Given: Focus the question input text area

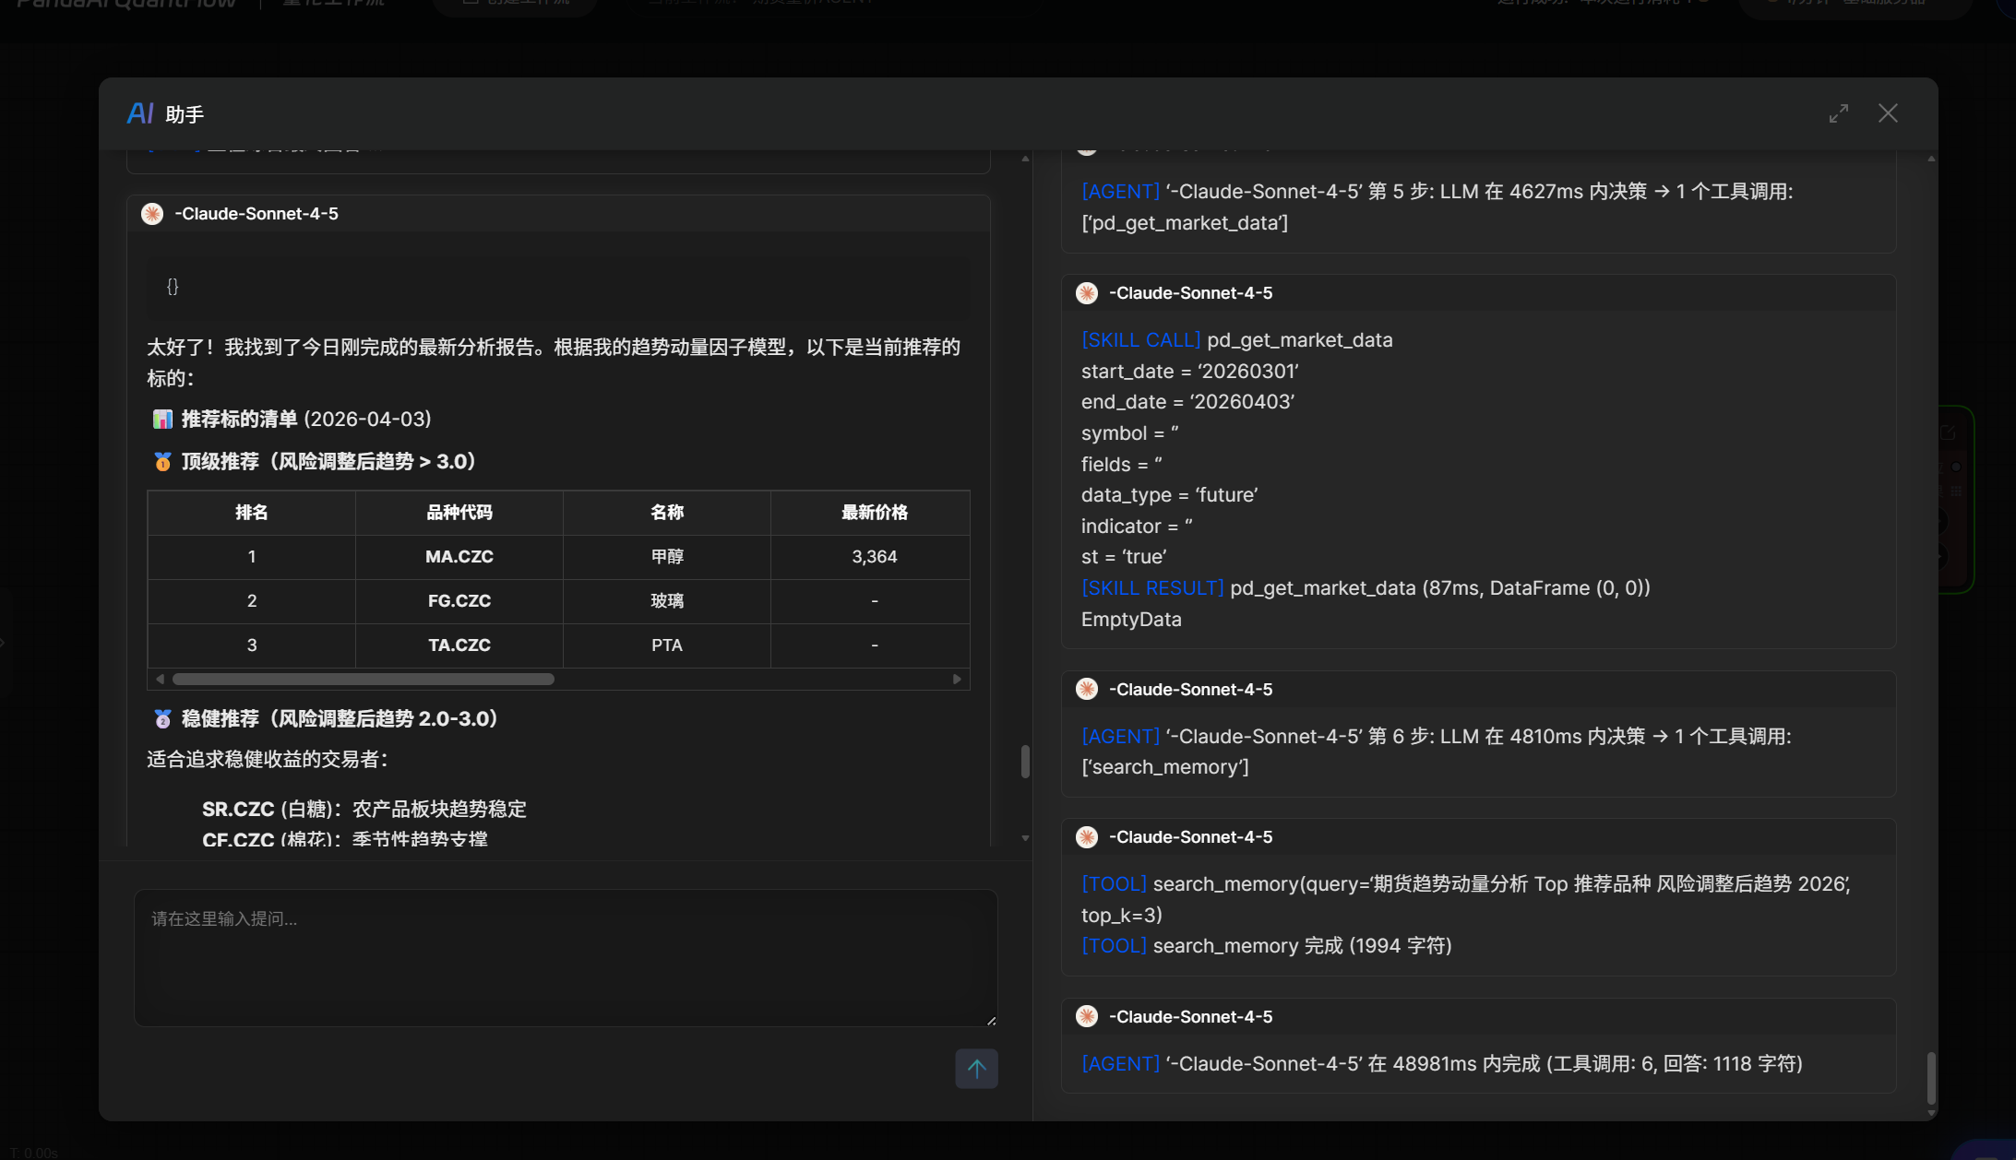Looking at the screenshot, I should tap(565, 957).
